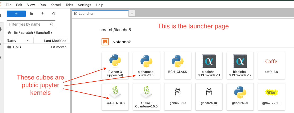Click the Notebook section icon
294x113 pixels.
[105, 42]
